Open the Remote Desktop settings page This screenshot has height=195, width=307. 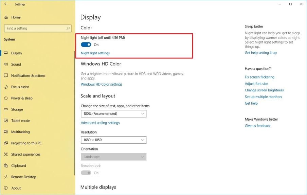(x=23, y=177)
